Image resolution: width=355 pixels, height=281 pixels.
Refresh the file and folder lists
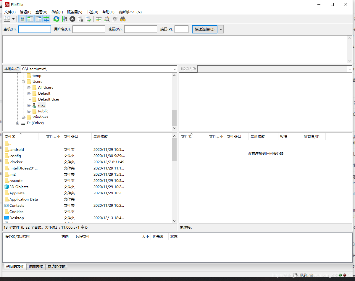pyautogui.click(x=56, y=19)
